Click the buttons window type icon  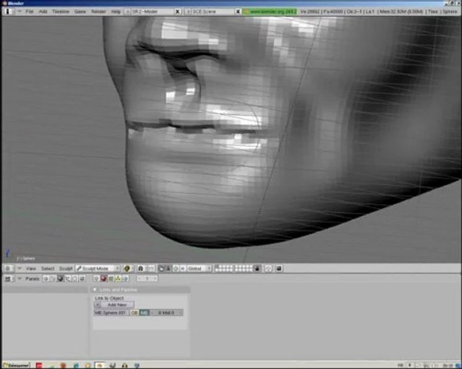pos(8,279)
